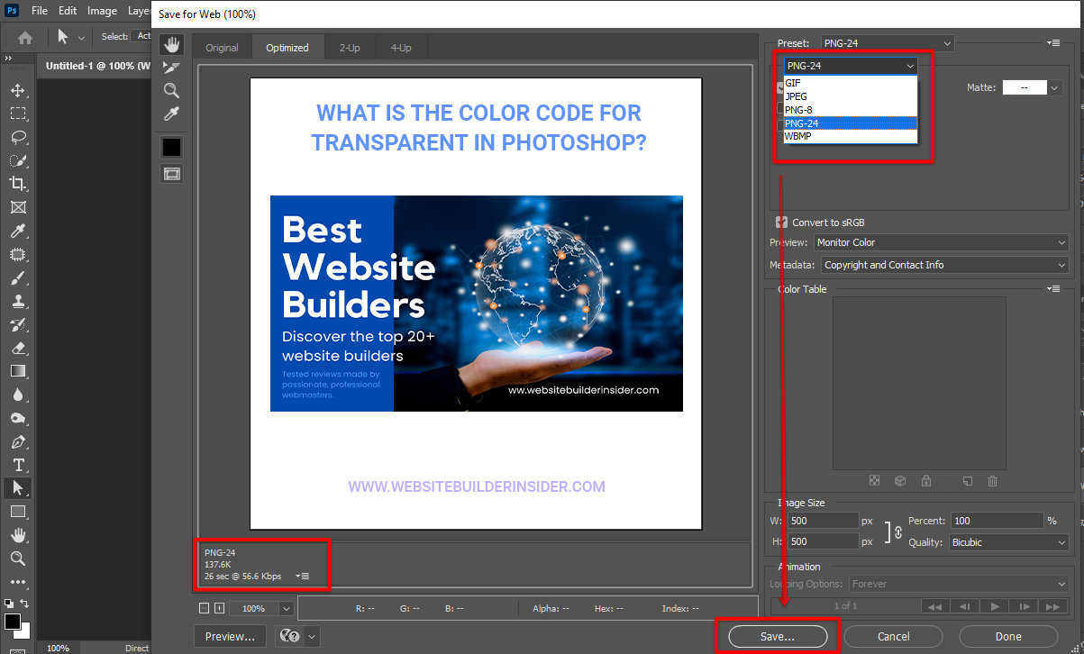Switch to the 2-Up tab
The image size is (1084, 654).
[x=350, y=48]
